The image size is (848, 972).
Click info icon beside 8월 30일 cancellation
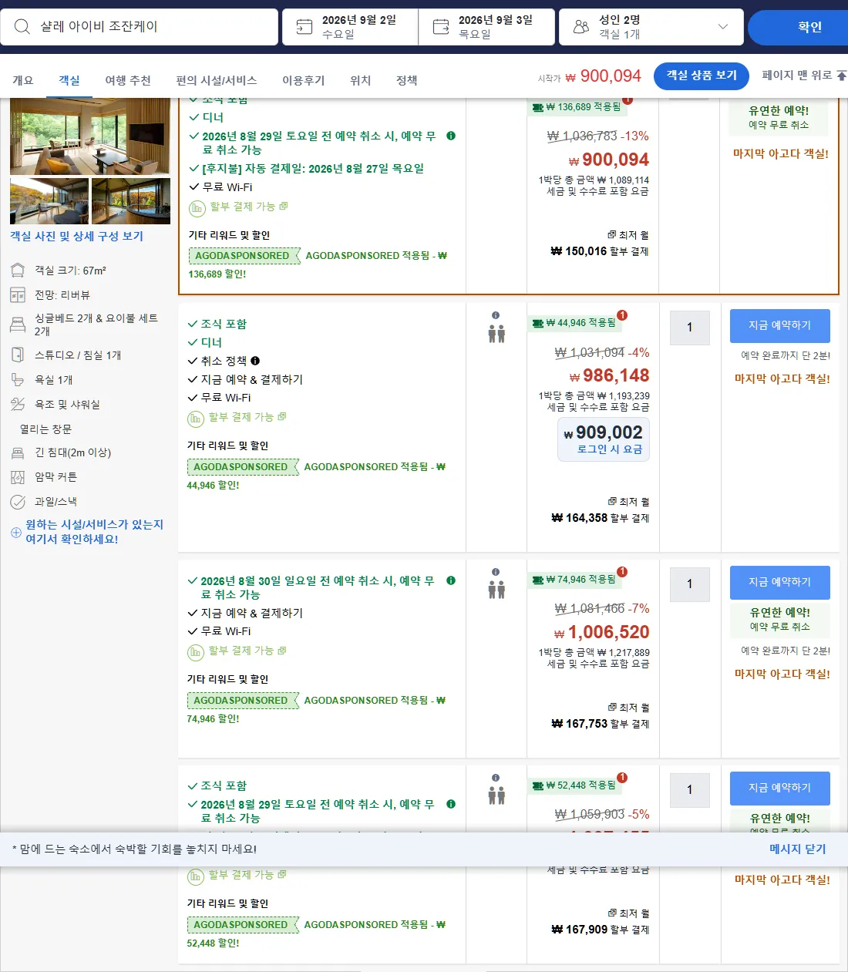pyautogui.click(x=451, y=580)
